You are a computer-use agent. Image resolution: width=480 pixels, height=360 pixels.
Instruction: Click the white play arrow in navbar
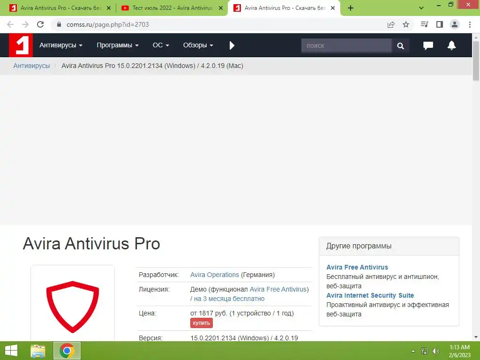click(232, 45)
